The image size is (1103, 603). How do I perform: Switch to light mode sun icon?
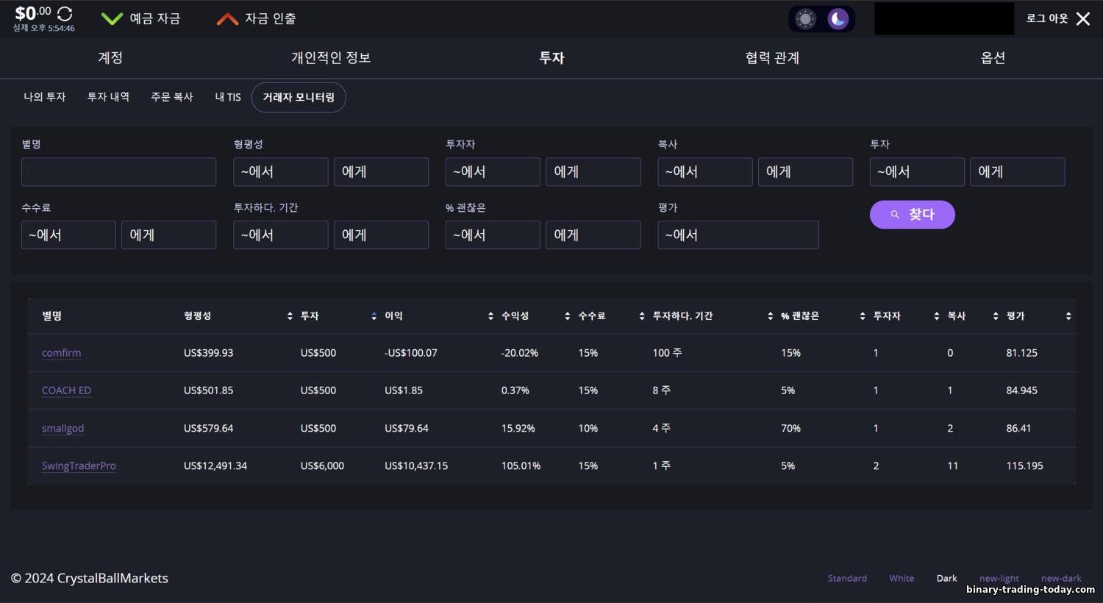click(x=806, y=19)
